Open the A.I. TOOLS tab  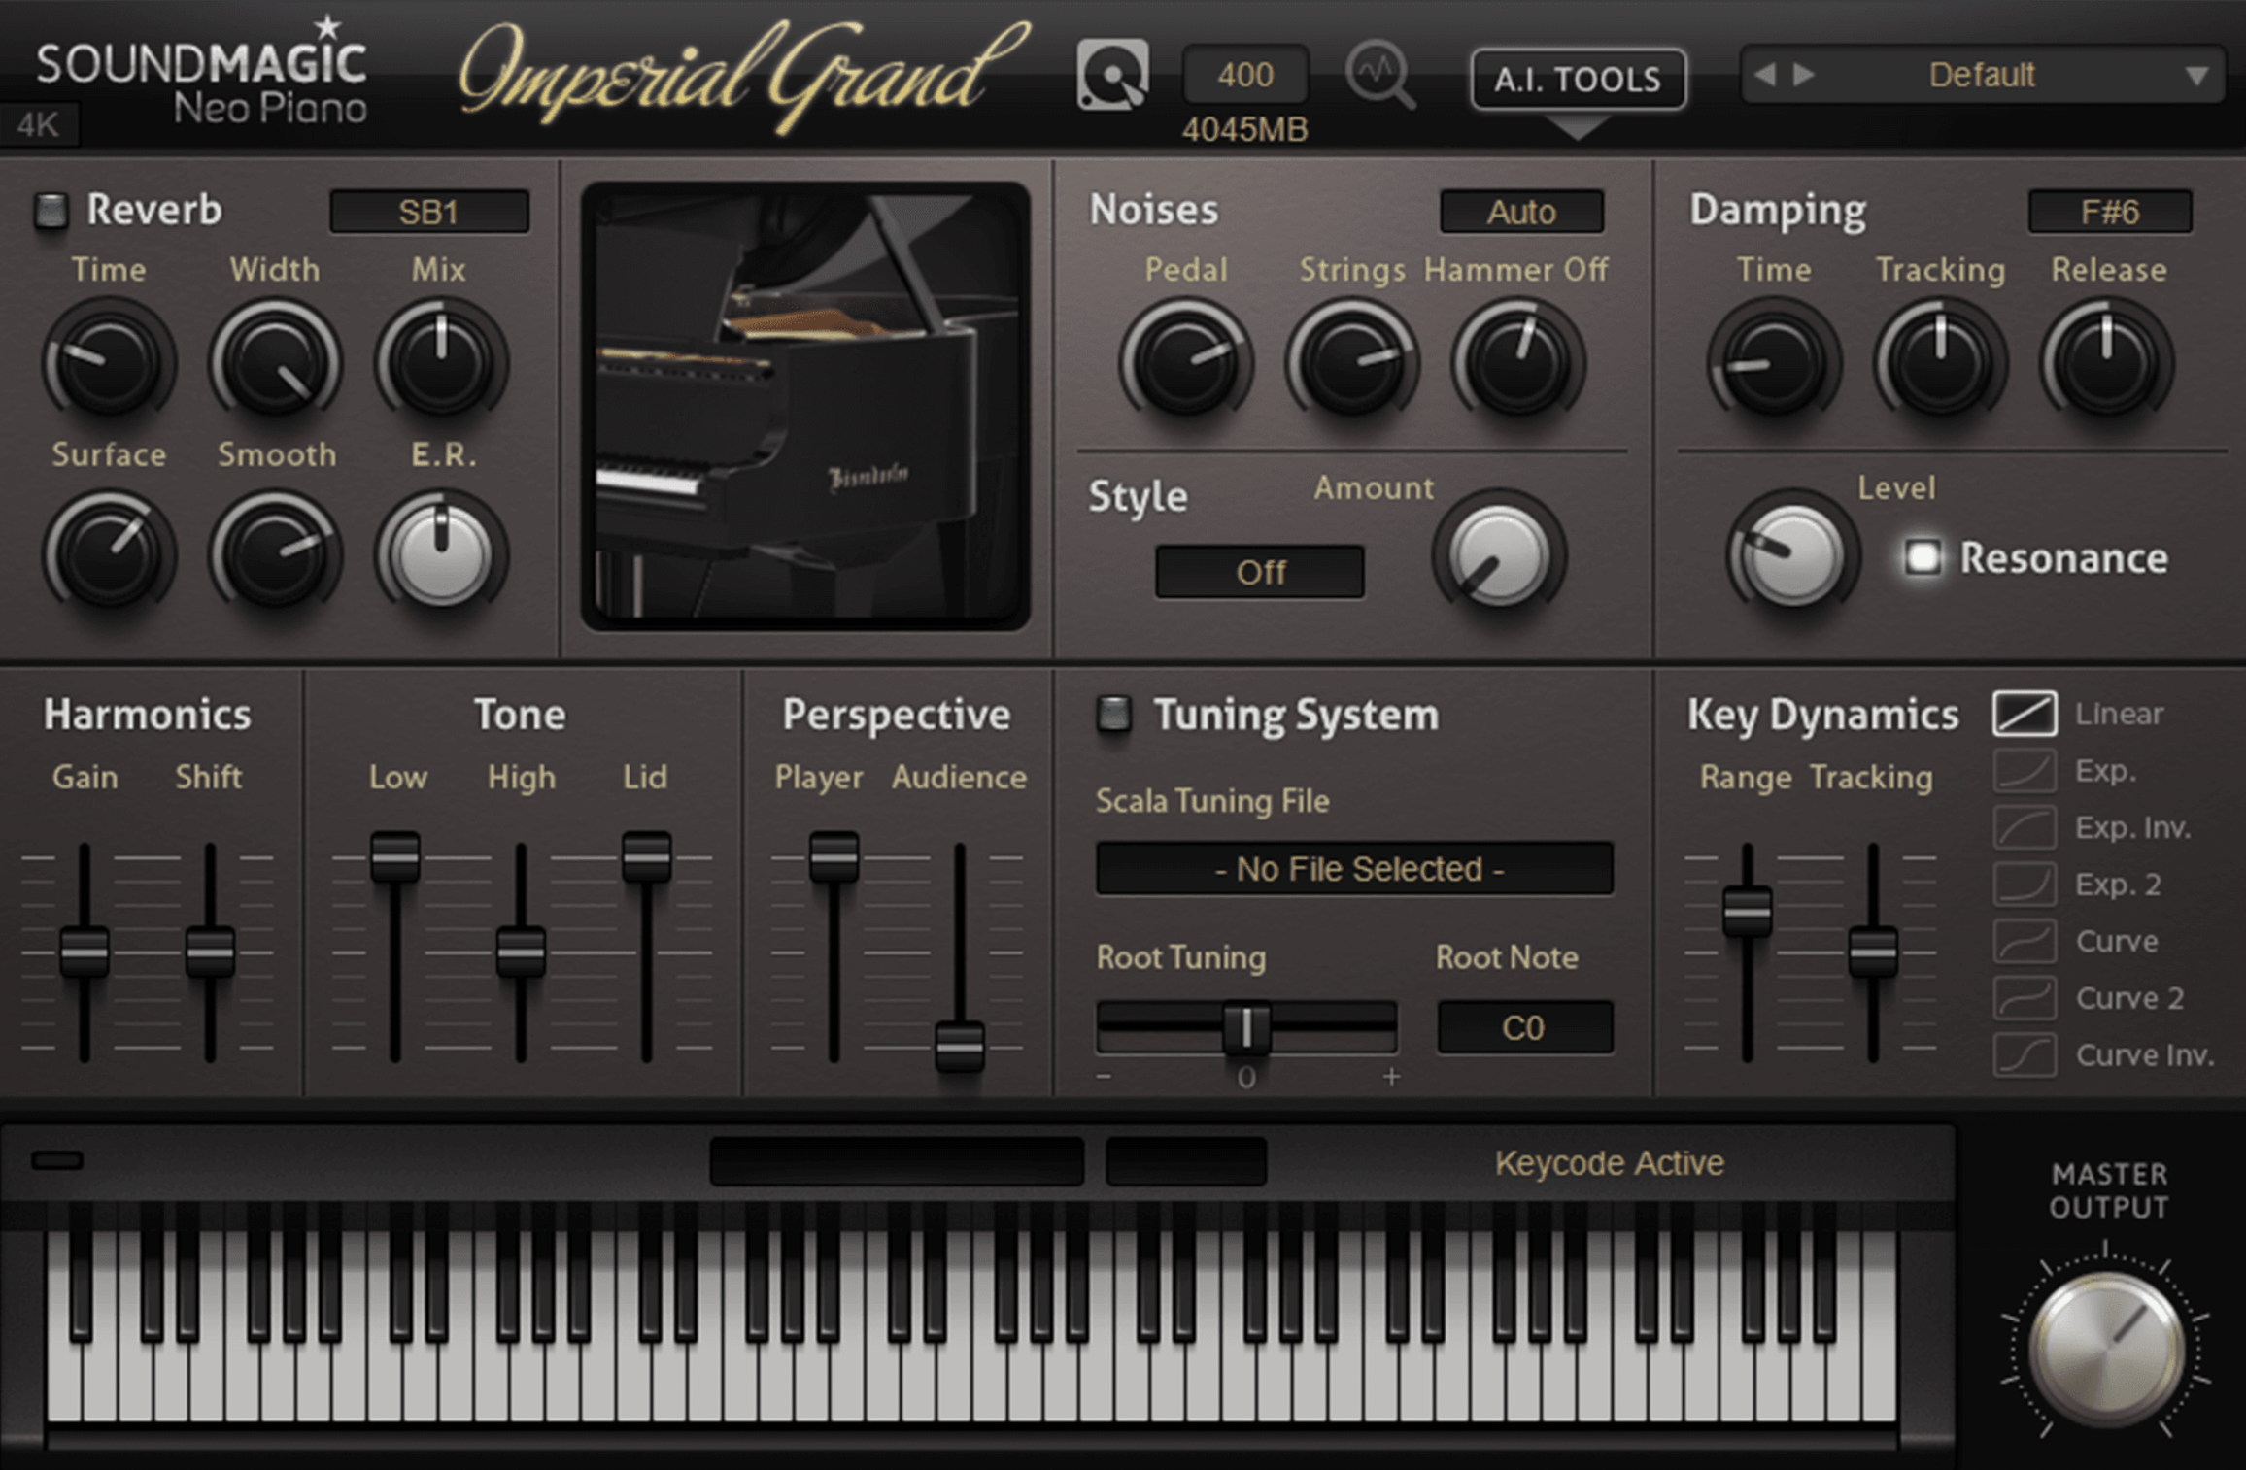[1578, 79]
